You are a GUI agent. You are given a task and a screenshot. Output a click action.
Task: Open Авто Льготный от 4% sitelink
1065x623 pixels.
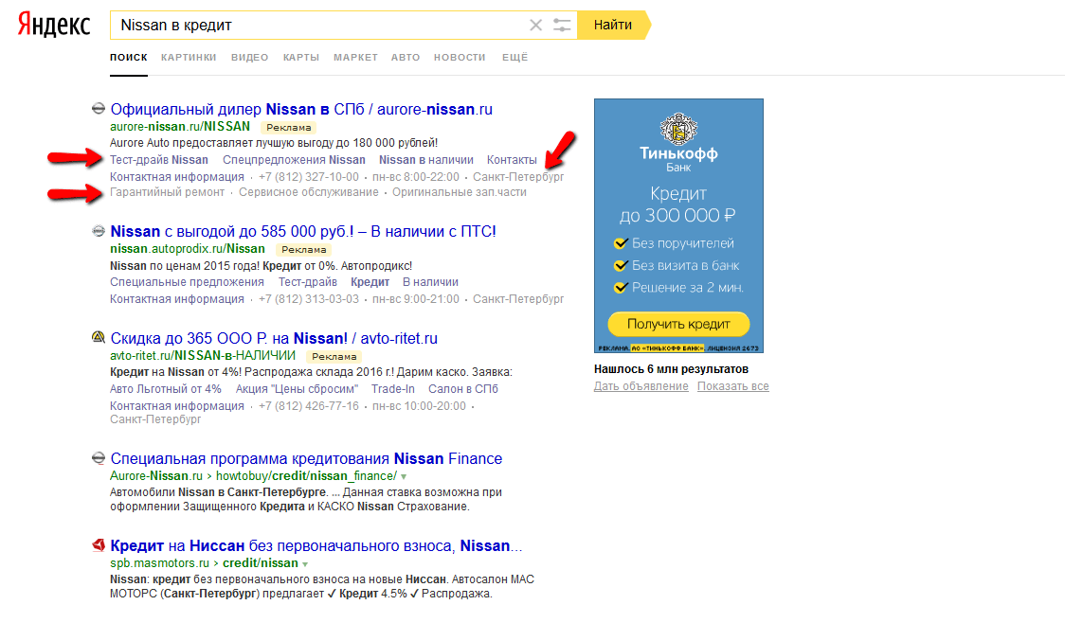click(166, 389)
